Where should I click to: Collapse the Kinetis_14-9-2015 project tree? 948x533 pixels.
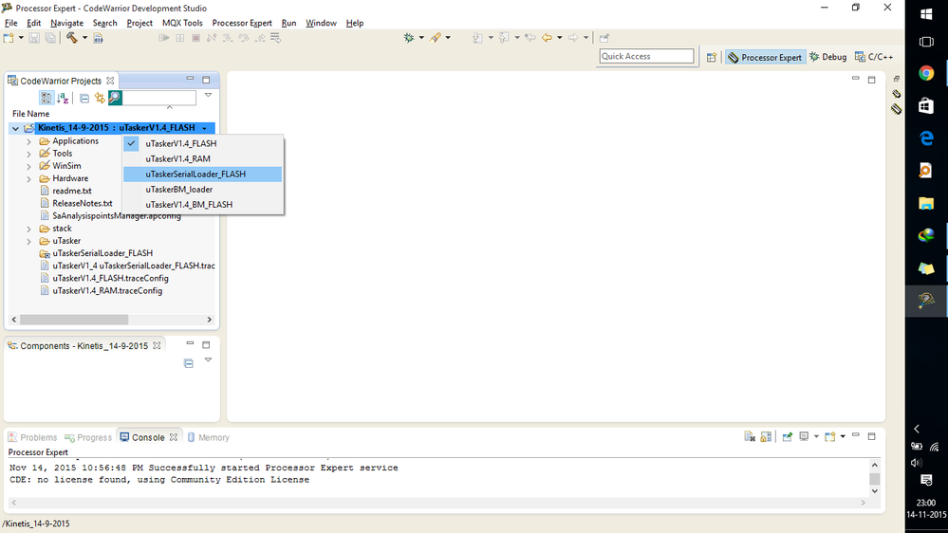(x=16, y=128)
